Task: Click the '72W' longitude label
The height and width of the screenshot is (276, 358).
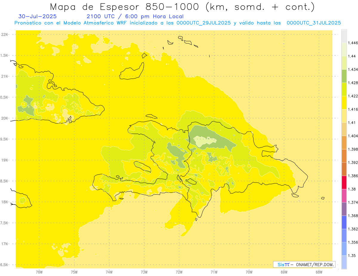Action: [x=179, y=272]
